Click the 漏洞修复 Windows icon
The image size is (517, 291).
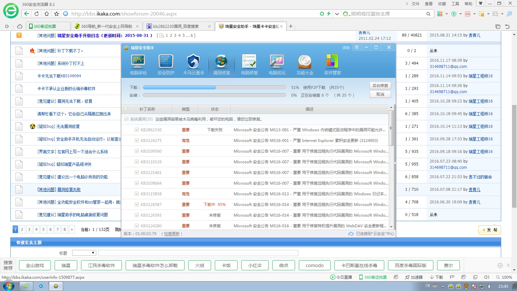pos(221,64)
